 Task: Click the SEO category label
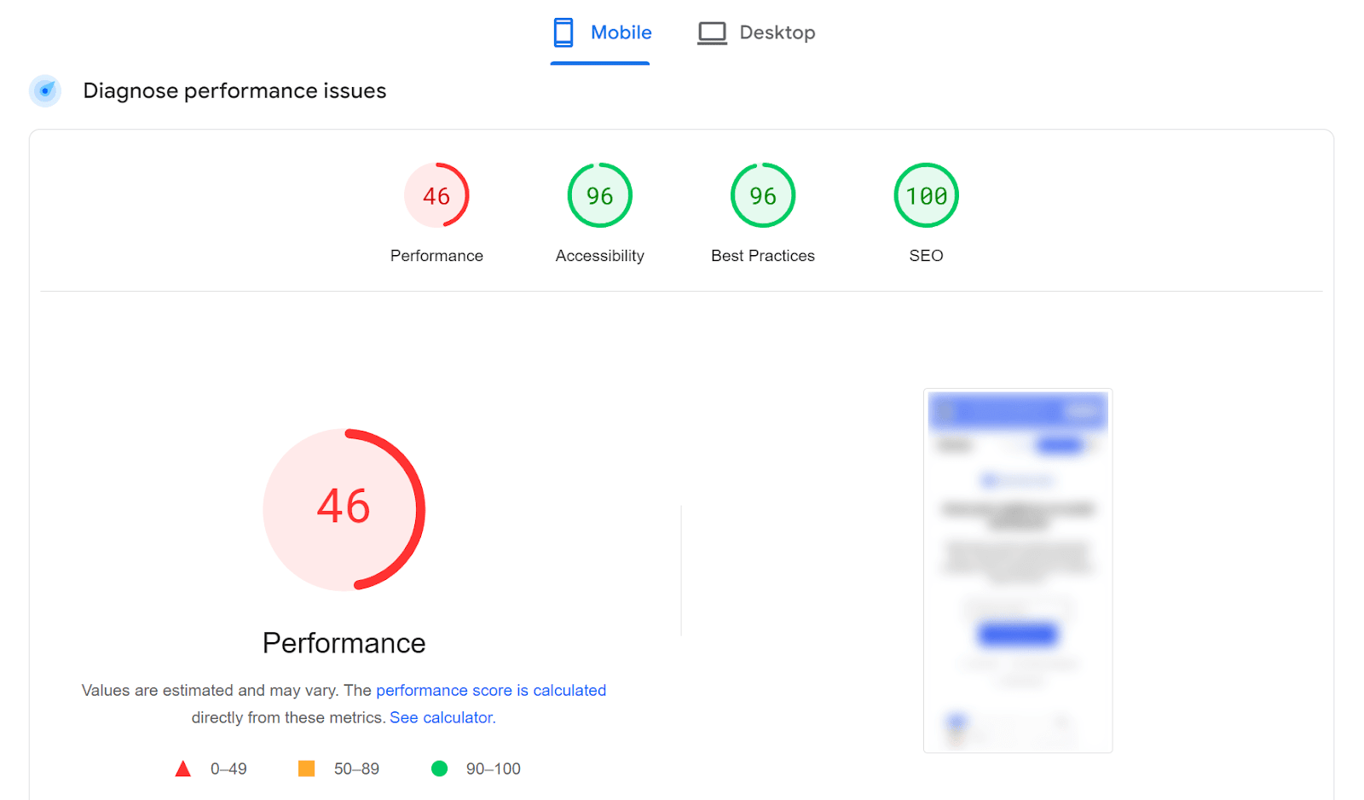pyautogui.click(x=927, y=256)
